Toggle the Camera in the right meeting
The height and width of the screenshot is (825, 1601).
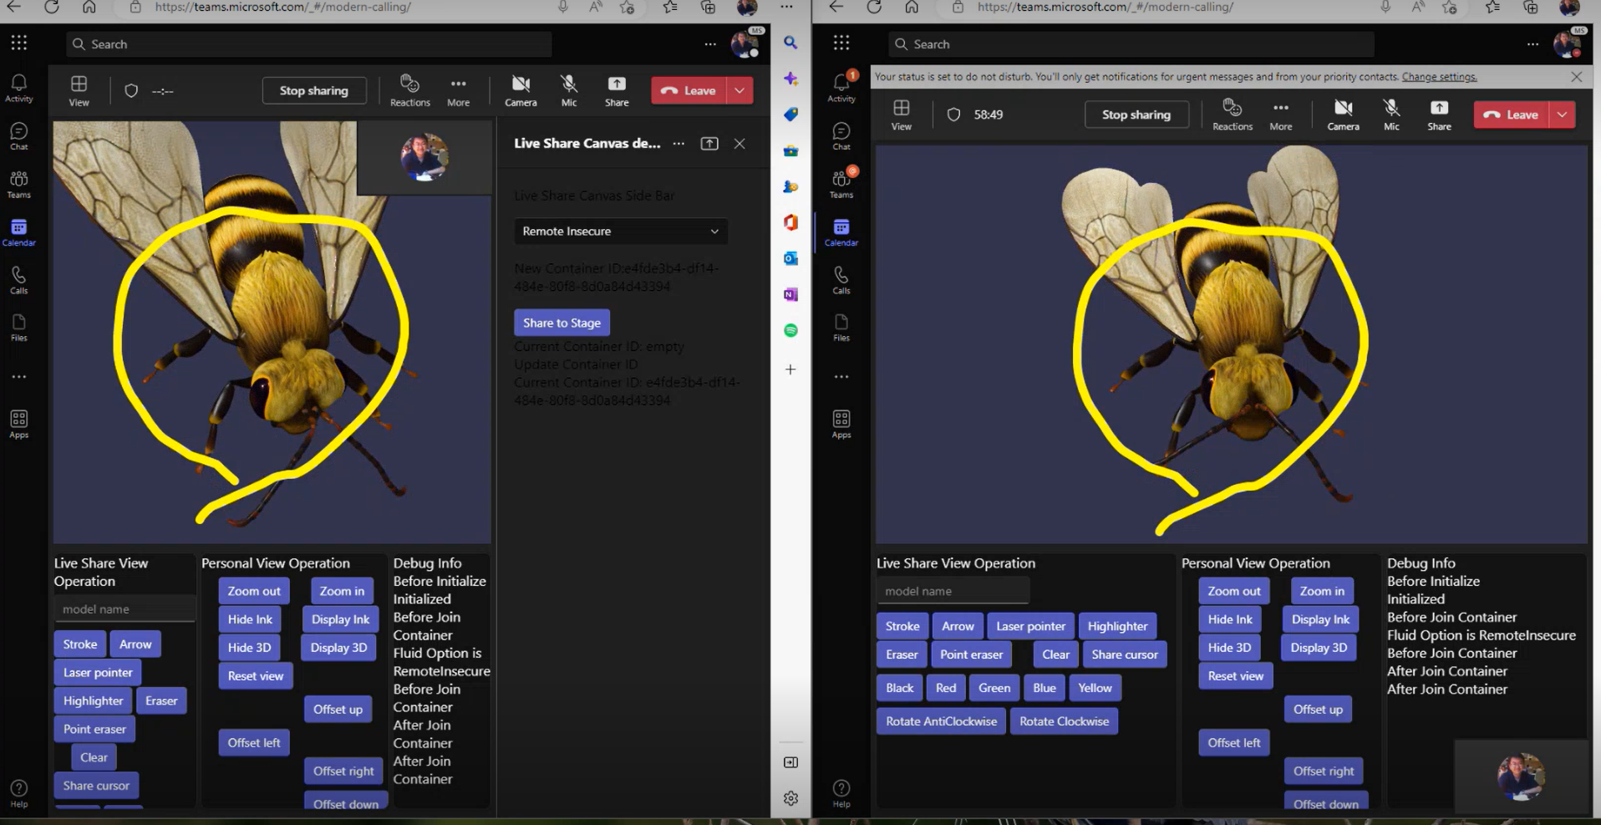pyautogui.click(x=1343, y=115)
